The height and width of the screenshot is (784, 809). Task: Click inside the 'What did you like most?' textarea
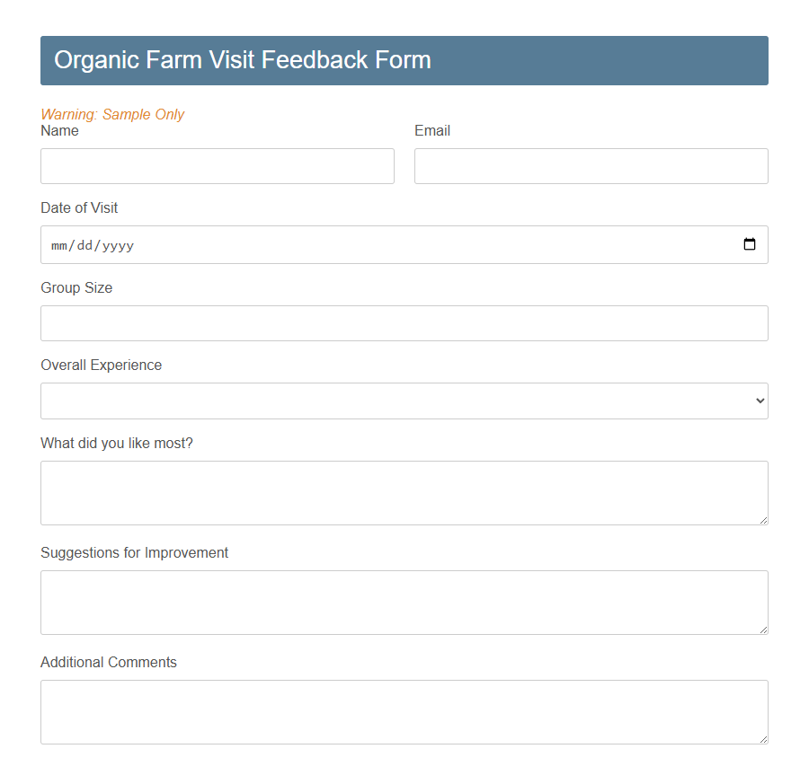[404, 492]
